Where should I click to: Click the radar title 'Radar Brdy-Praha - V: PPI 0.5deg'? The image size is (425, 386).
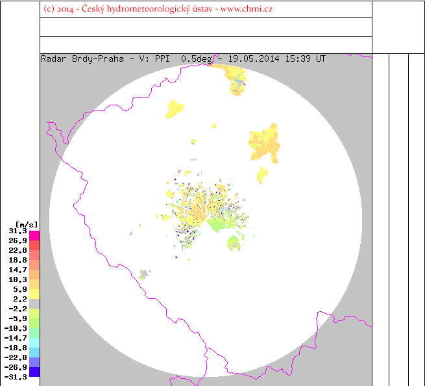(x=127, y=59)
